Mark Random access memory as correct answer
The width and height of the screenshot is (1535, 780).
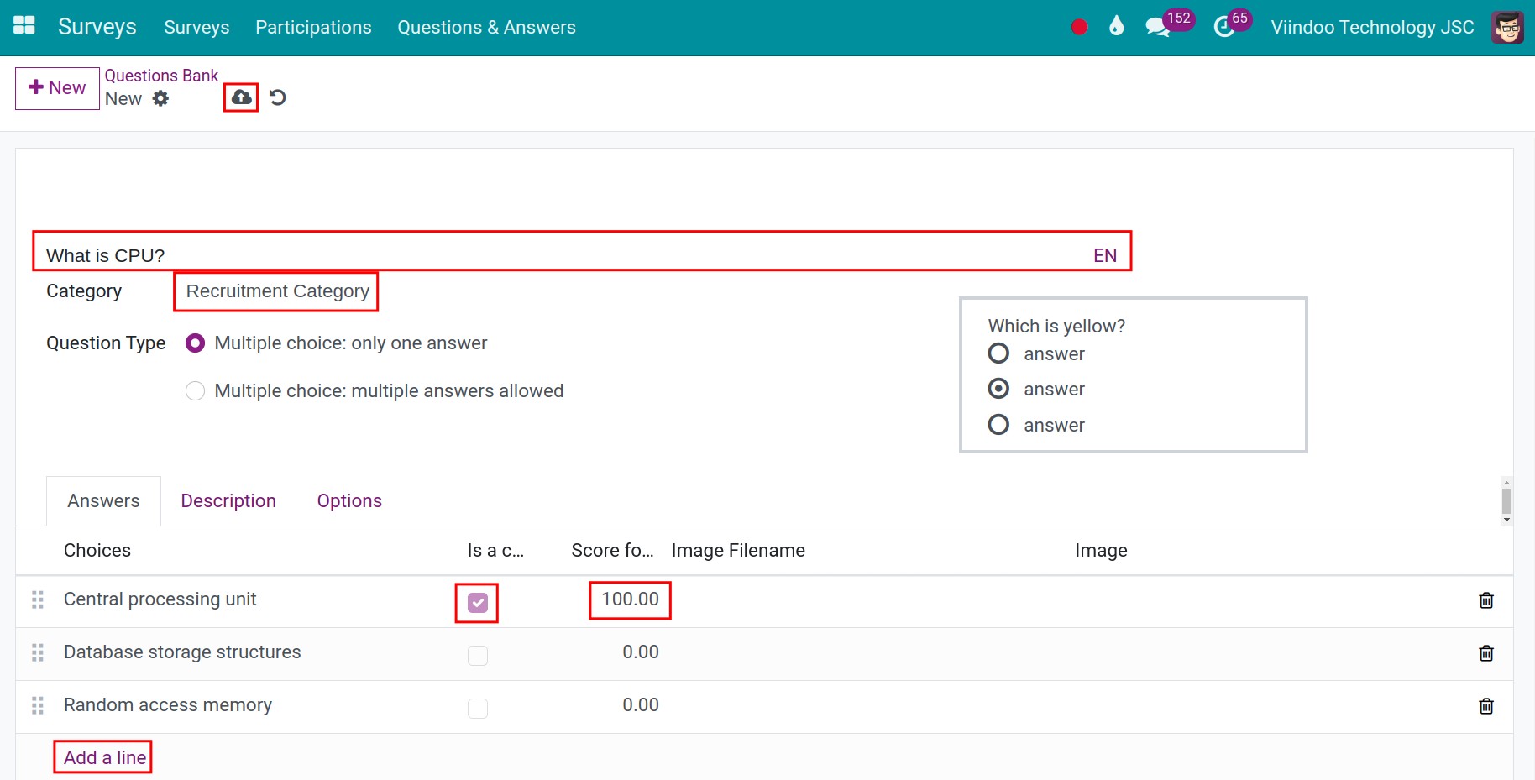coord(478,709)
